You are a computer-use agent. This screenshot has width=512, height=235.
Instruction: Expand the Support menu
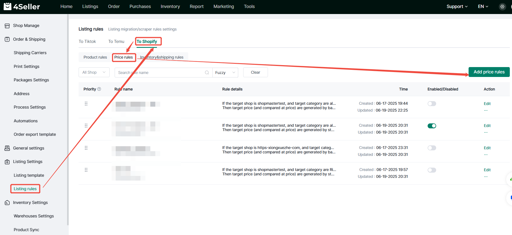457,7
